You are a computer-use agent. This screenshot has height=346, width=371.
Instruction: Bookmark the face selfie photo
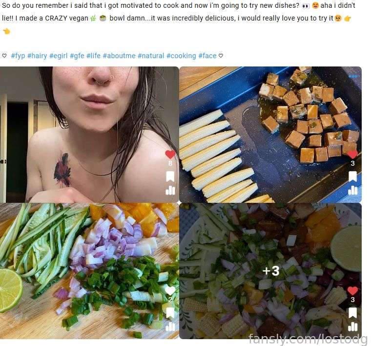point(170,176)
